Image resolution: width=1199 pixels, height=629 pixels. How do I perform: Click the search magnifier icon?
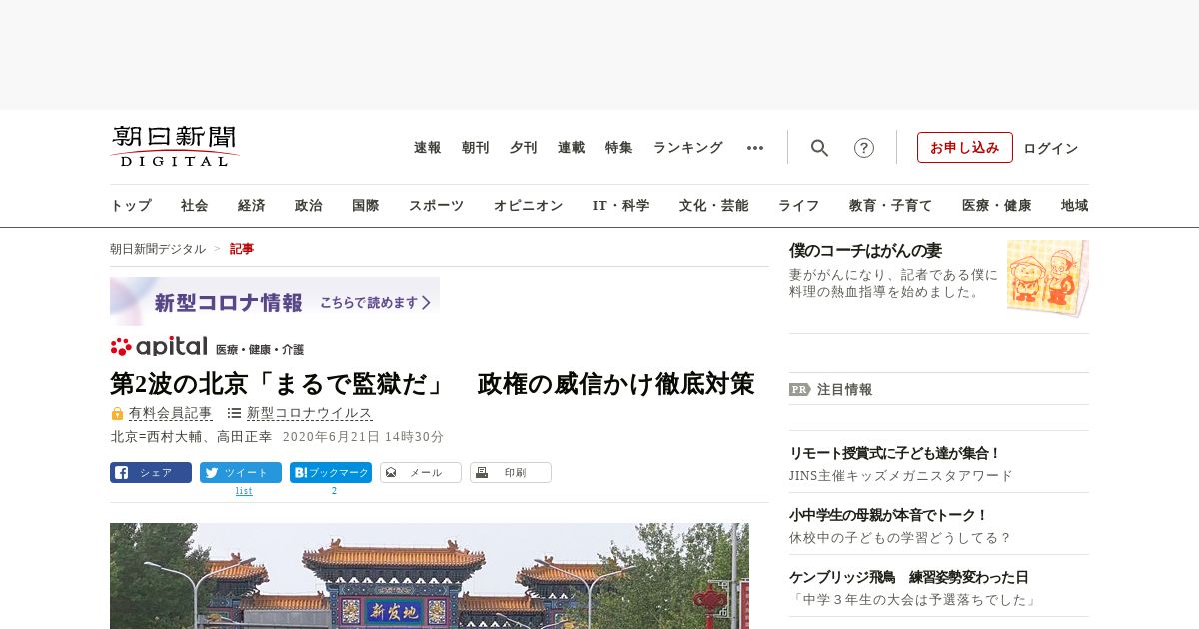click(819, 148)
